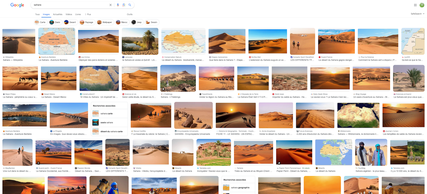
Task: Open the Heidi.news aerial town image
Action: 290,78
